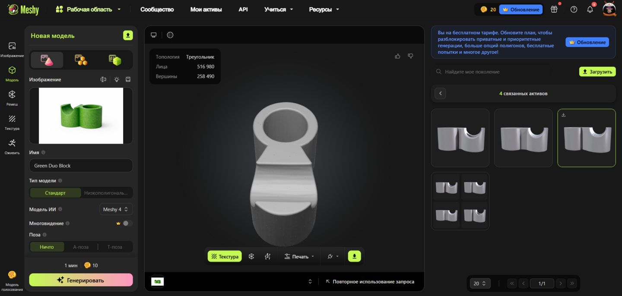This screenshot has height=296, width=622.
Task: Open the Meshy 4 model dropdown
Action: pyautogui.click(x=116, y=209)
